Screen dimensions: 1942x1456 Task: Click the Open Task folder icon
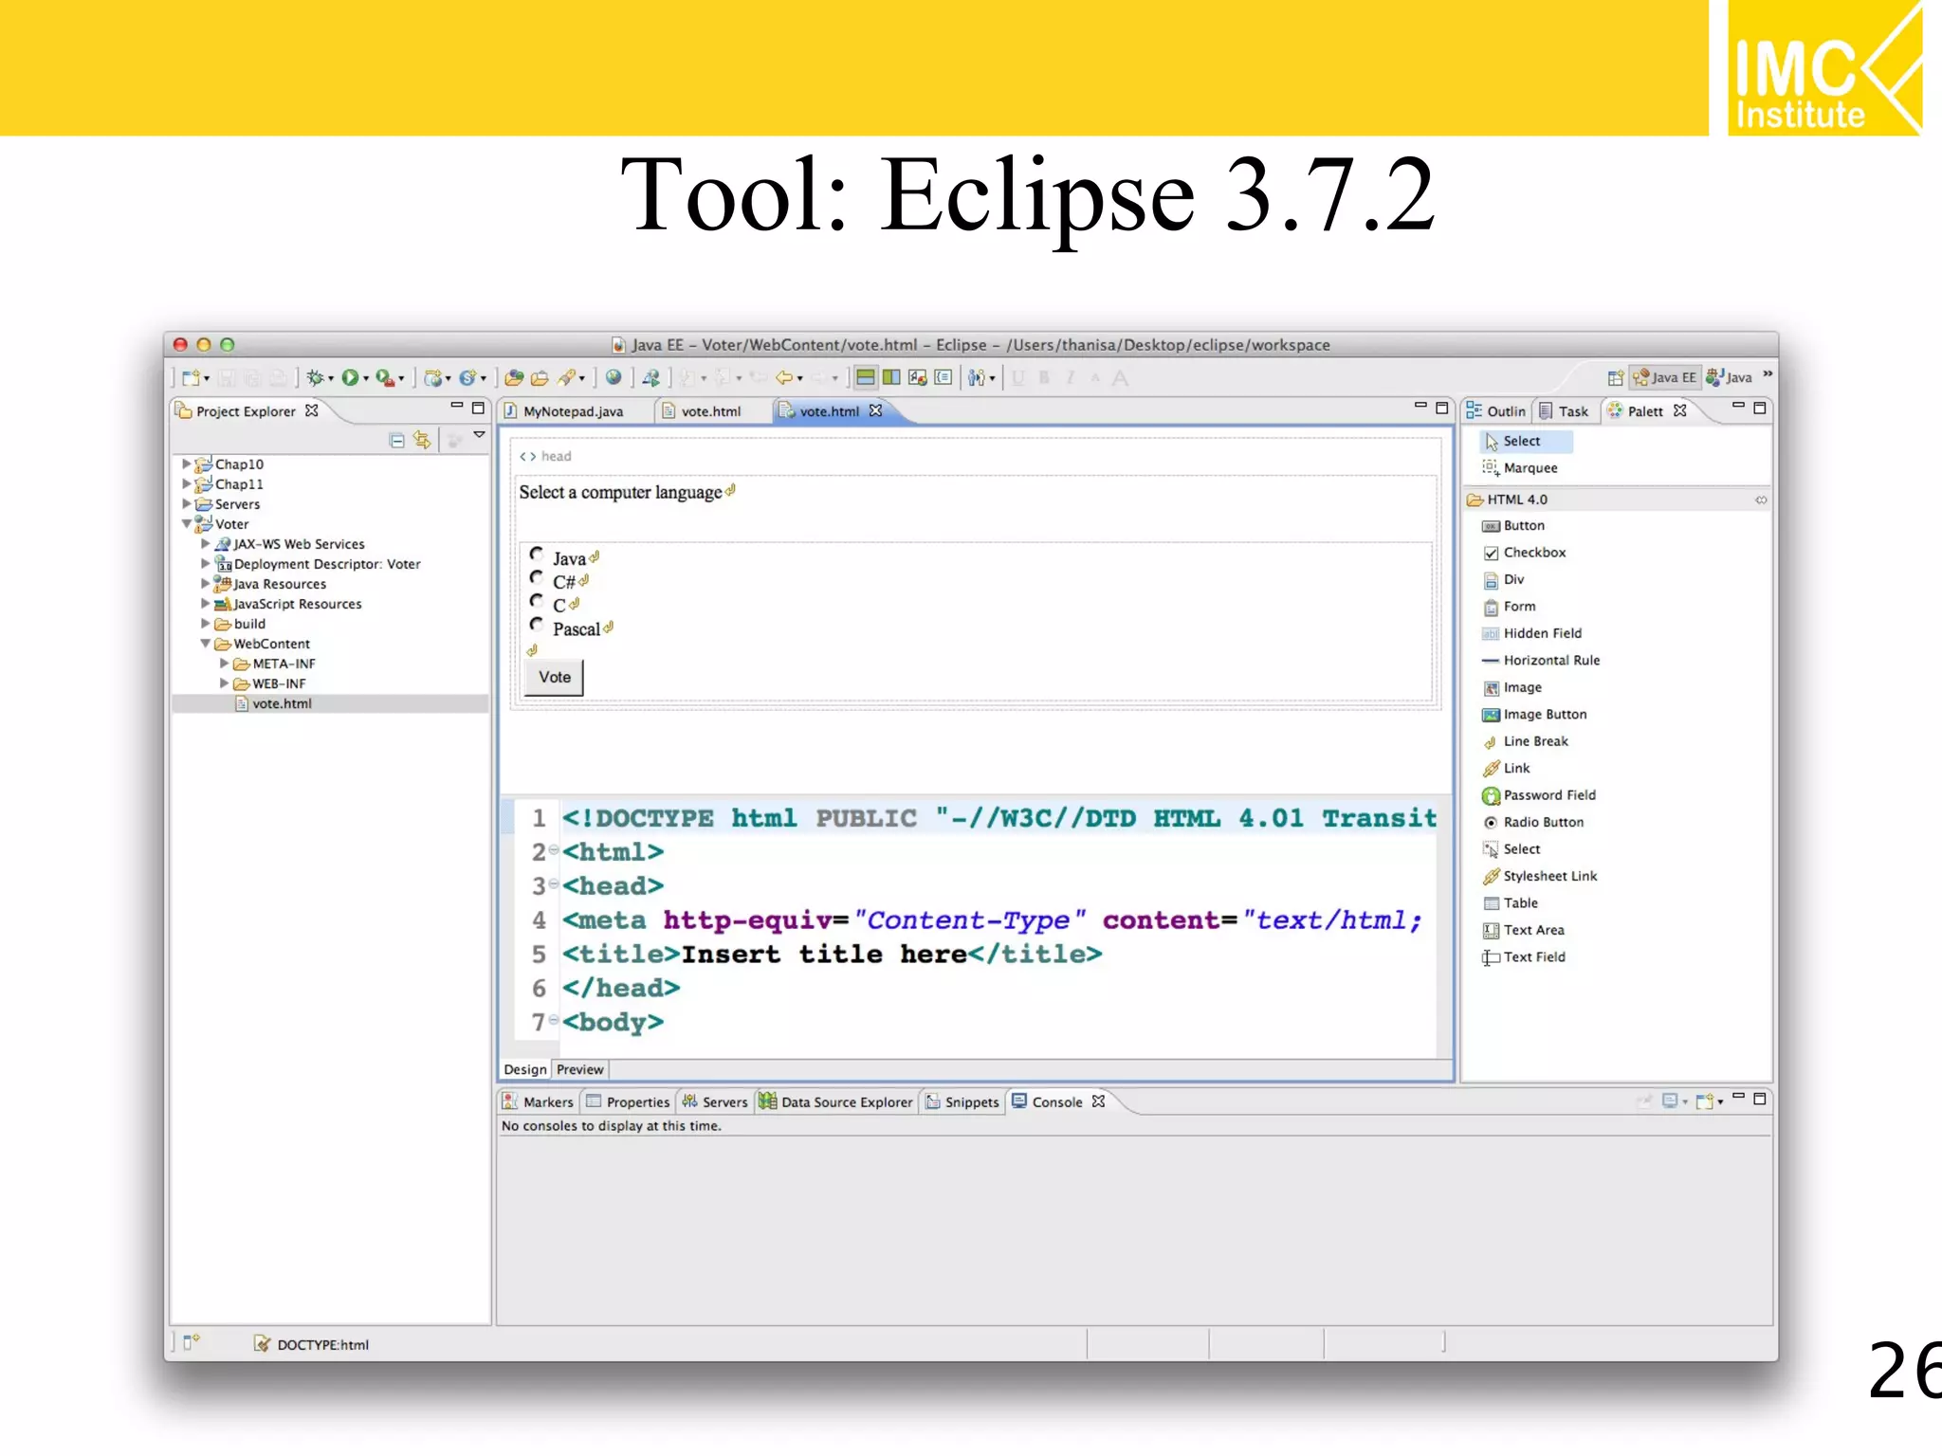pyautogui.click(x=540, y=378)
